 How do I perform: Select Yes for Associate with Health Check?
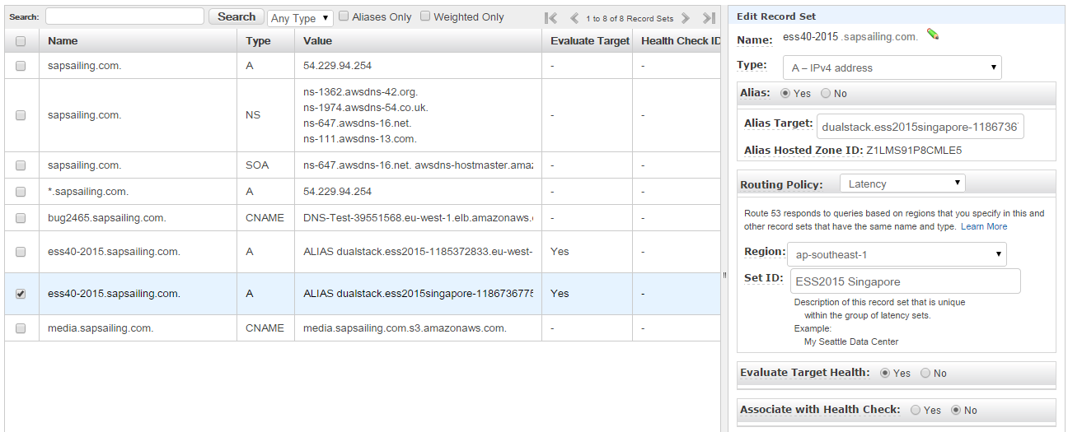[916, 410]
